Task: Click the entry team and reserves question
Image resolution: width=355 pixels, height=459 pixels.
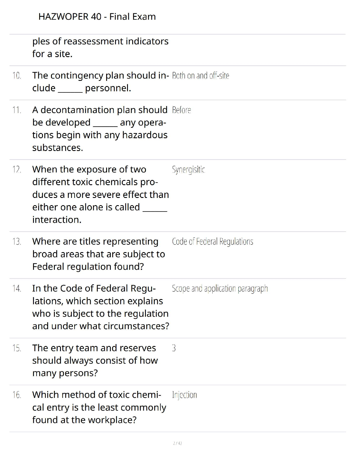Action: point(95,360)
